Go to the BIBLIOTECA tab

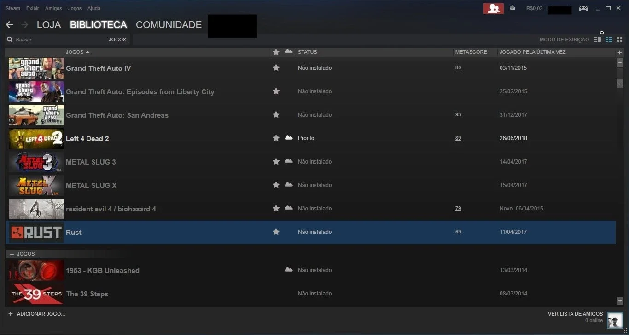(99, 25)
